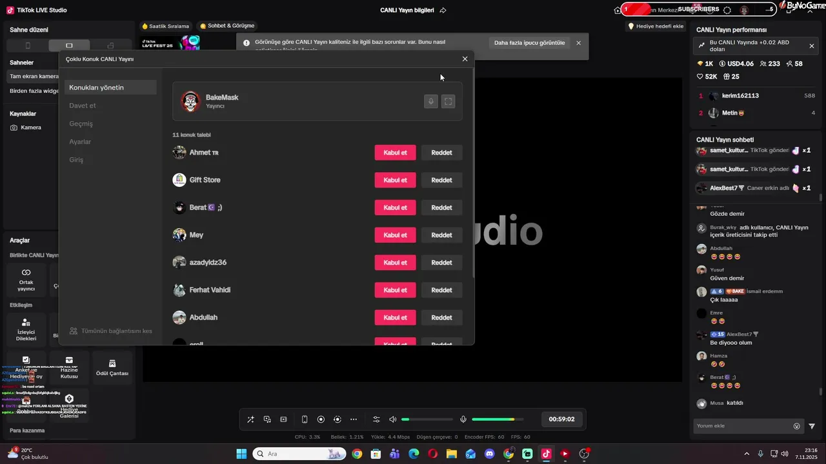Open Google Chrome from taskbar
The image size is (826, 464).
(357, 454)
